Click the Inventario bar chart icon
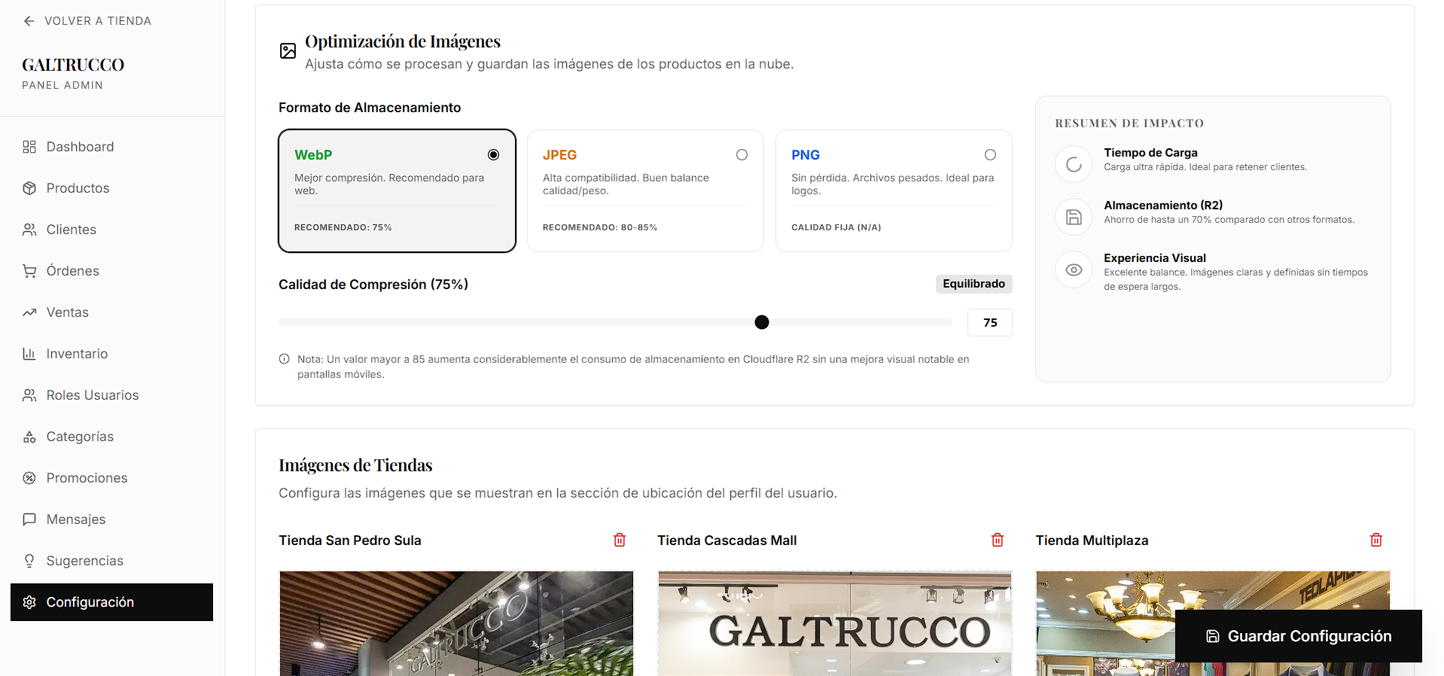The height and width of the screenshot is (676, 1444). click(x=29, y=354)
